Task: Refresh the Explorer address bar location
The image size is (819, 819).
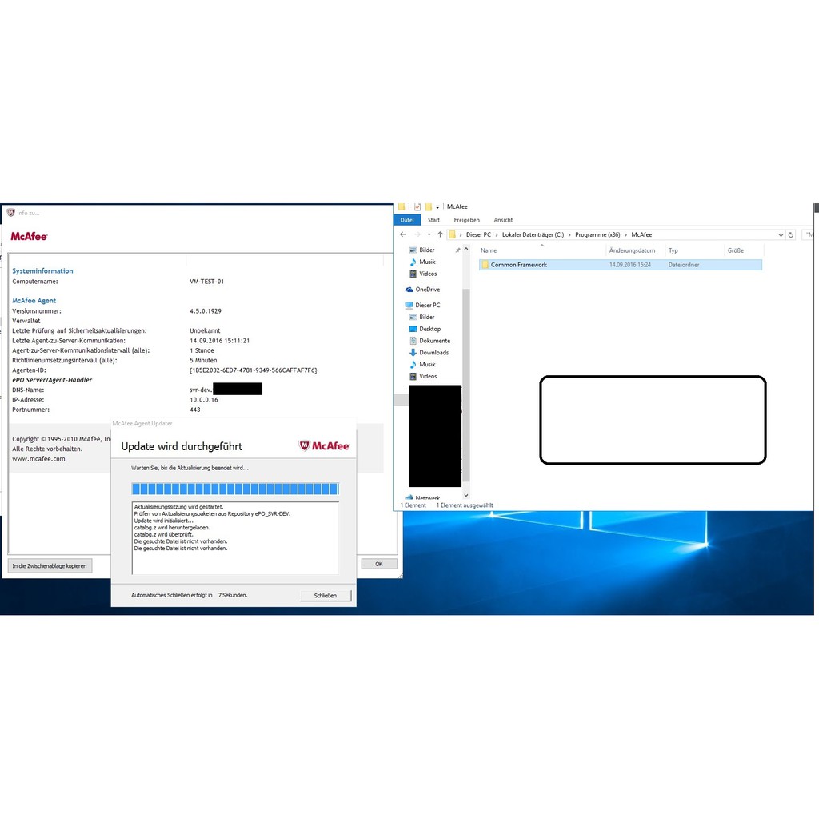Action: (x=791, y=235)
